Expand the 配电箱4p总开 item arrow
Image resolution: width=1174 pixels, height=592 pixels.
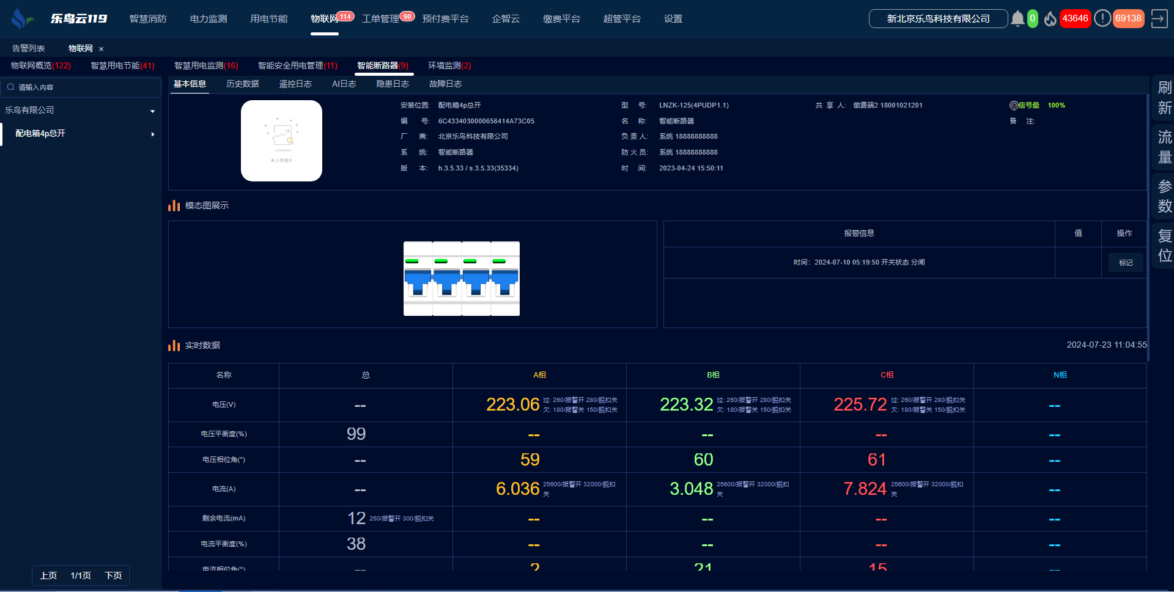(x=152, y=134)
